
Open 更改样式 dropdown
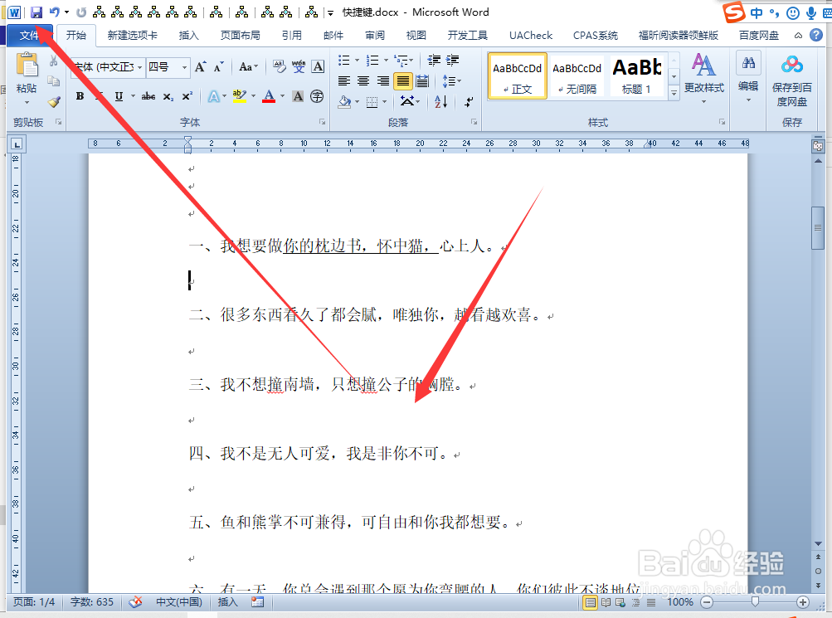(704, 78)
